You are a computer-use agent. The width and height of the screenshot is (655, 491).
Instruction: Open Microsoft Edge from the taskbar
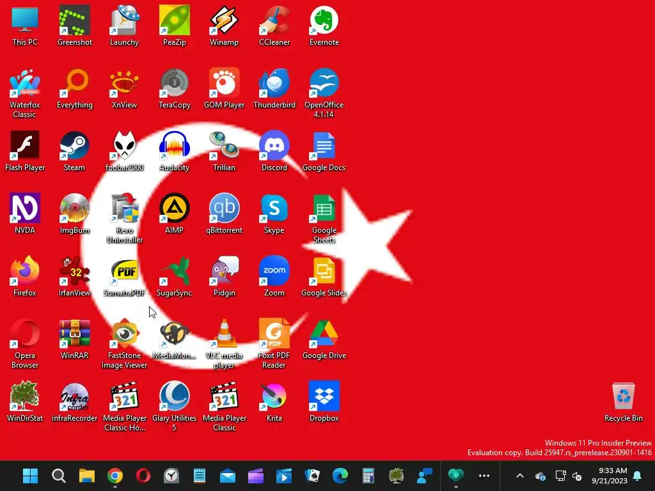[340, 476]
